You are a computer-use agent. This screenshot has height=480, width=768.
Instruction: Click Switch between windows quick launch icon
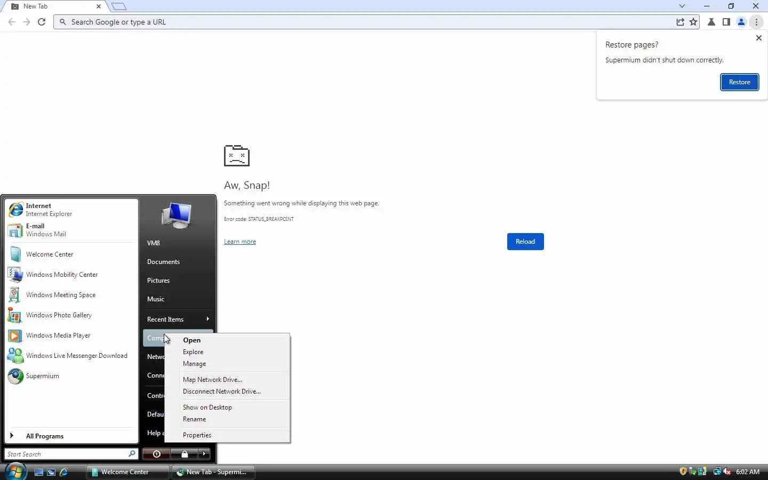point(51,472)
